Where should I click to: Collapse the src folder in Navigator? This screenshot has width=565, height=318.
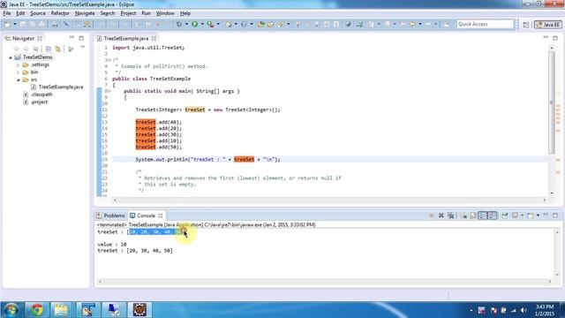(19, 79)
